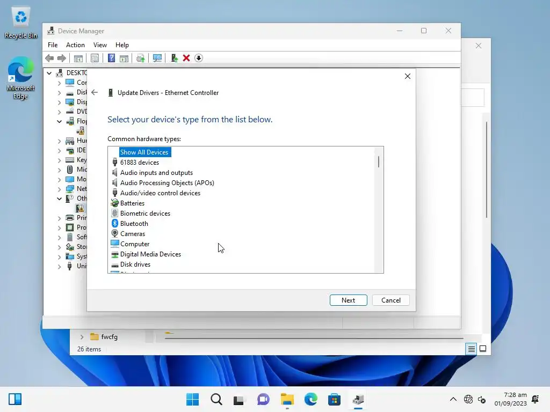Select the fwcfg folder in File Explorer
The height and width of the screenshot is (412, 550).
pos(109,337)
